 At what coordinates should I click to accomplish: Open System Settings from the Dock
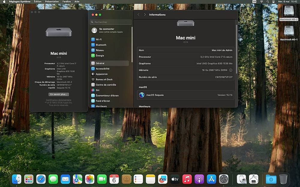[x=224, y=179]
